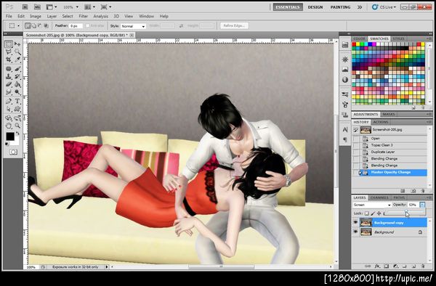Select the Move tool
This screenshot has width=436, height=286.
[17, 44]
